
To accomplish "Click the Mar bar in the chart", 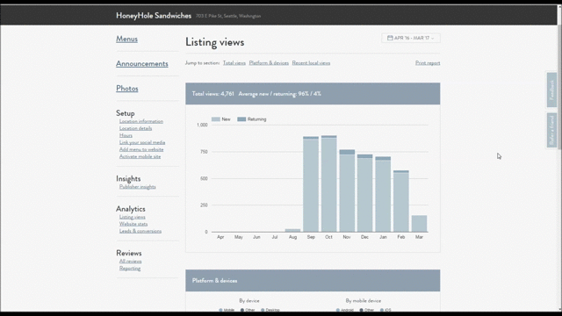I will pos(419,224).
